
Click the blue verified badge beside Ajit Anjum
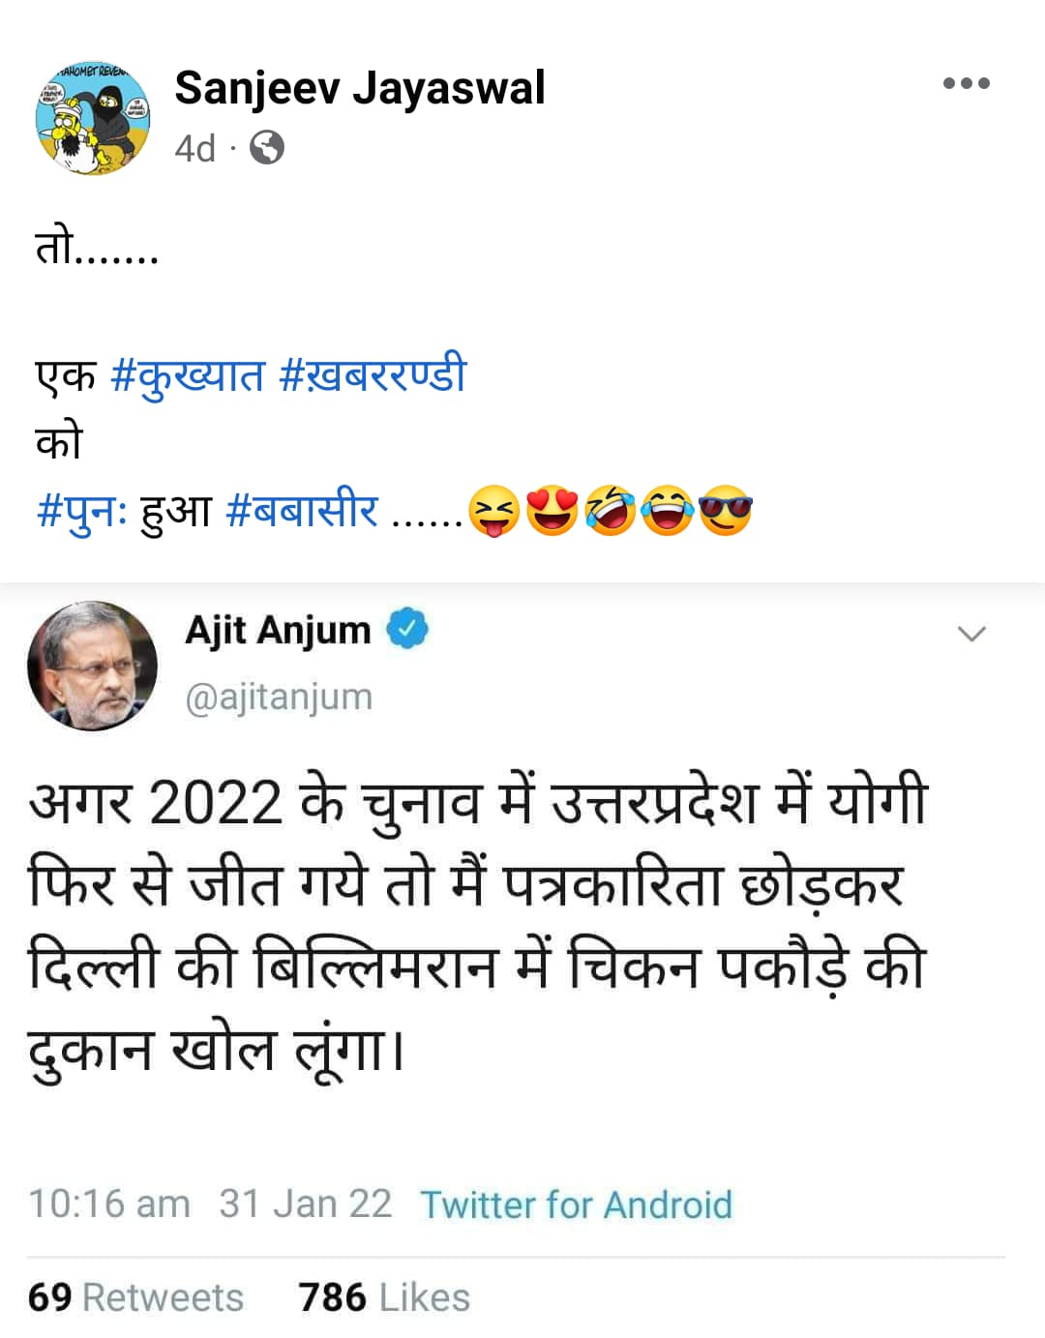(x=407, y=629)
